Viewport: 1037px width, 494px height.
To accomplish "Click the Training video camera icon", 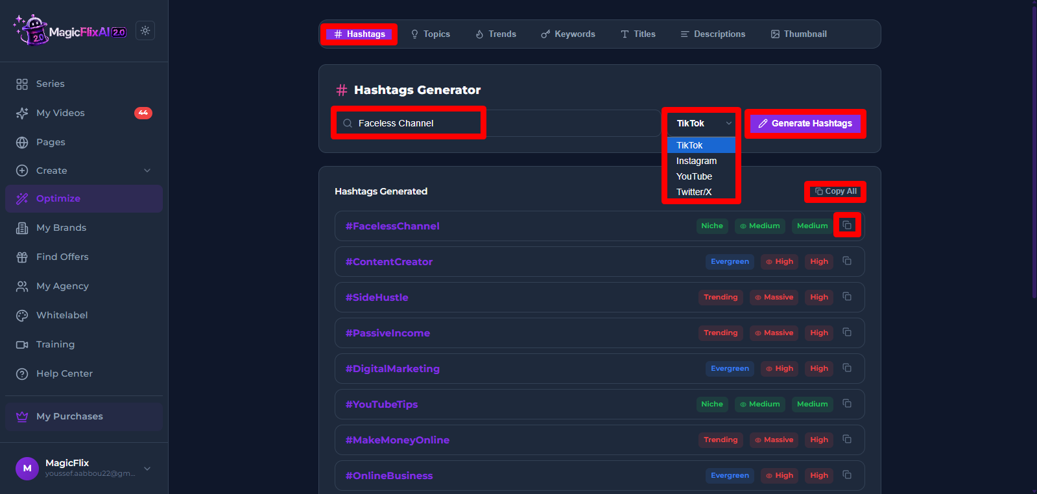I will (22, 344).
